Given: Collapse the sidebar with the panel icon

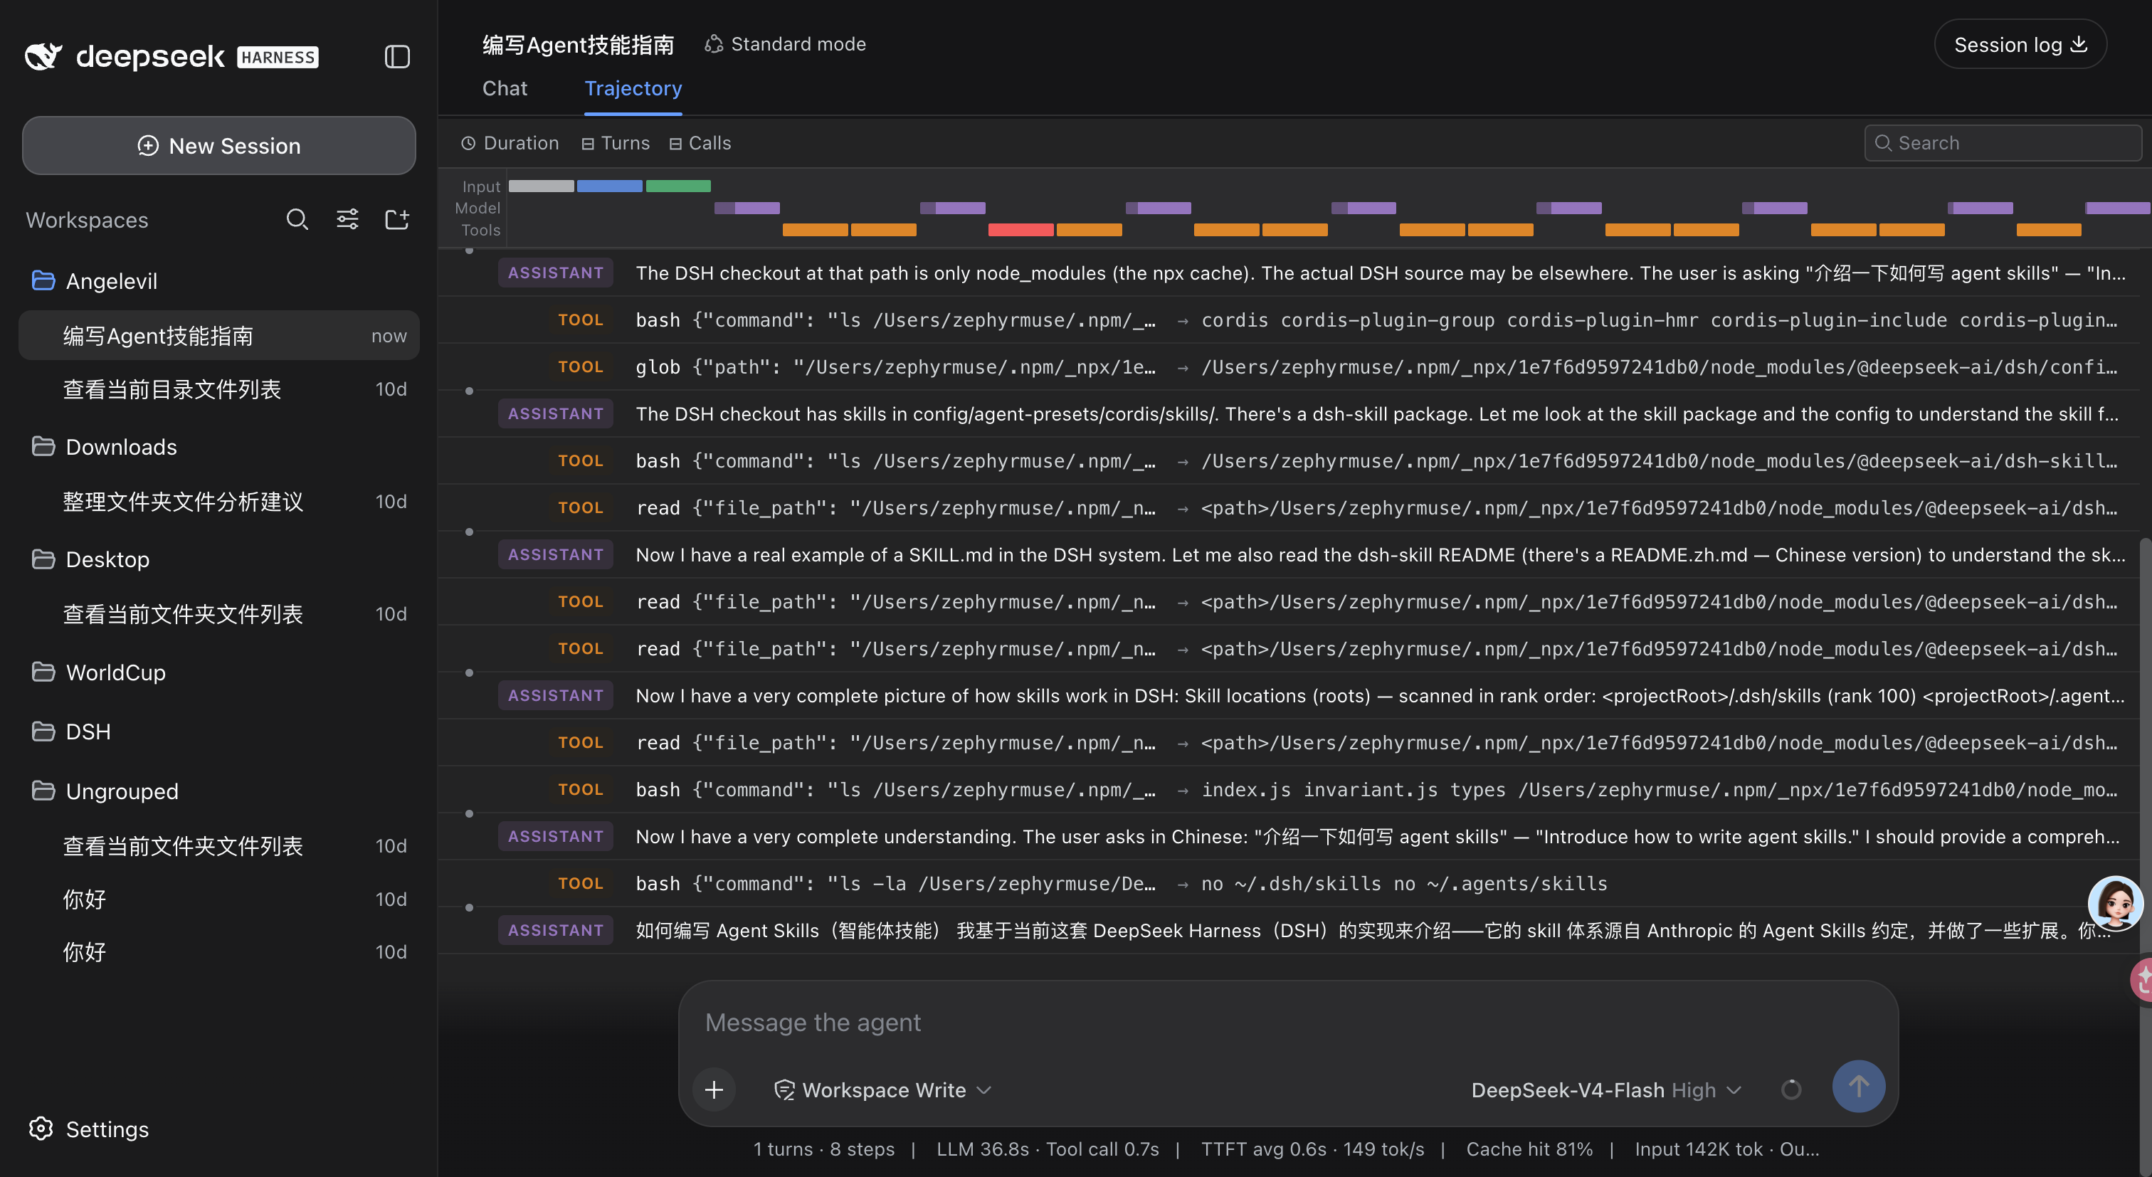Looking at the screenshot, I should coord(397,57).
